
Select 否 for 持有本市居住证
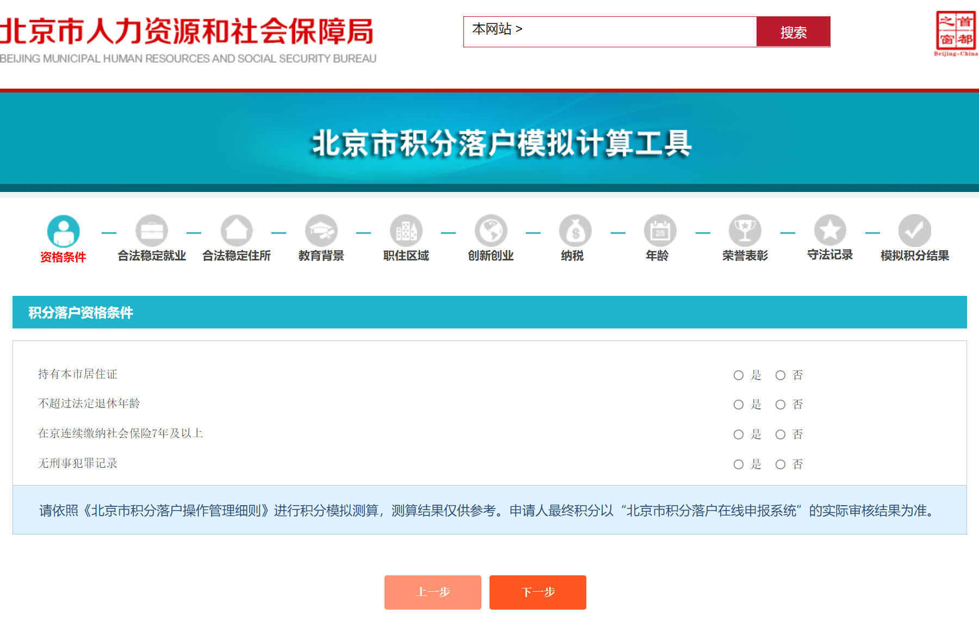coord(780,375)
